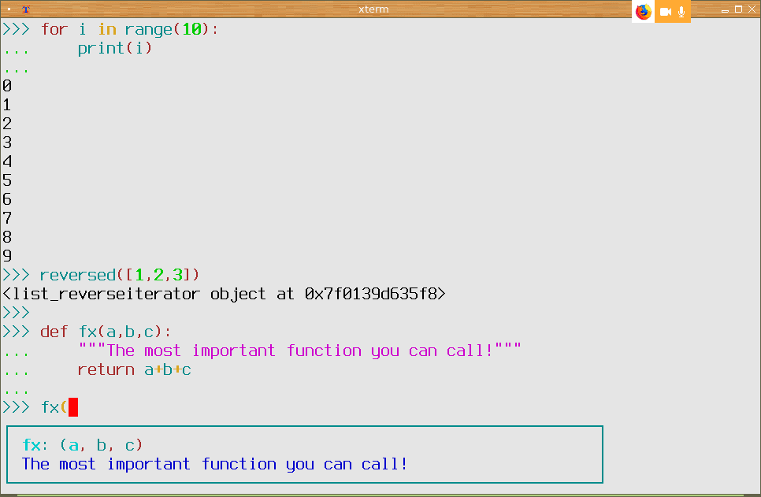Open the window menu dot at title bar left
This screenshot has height=497, width=761.
click(x=9, y=9)
